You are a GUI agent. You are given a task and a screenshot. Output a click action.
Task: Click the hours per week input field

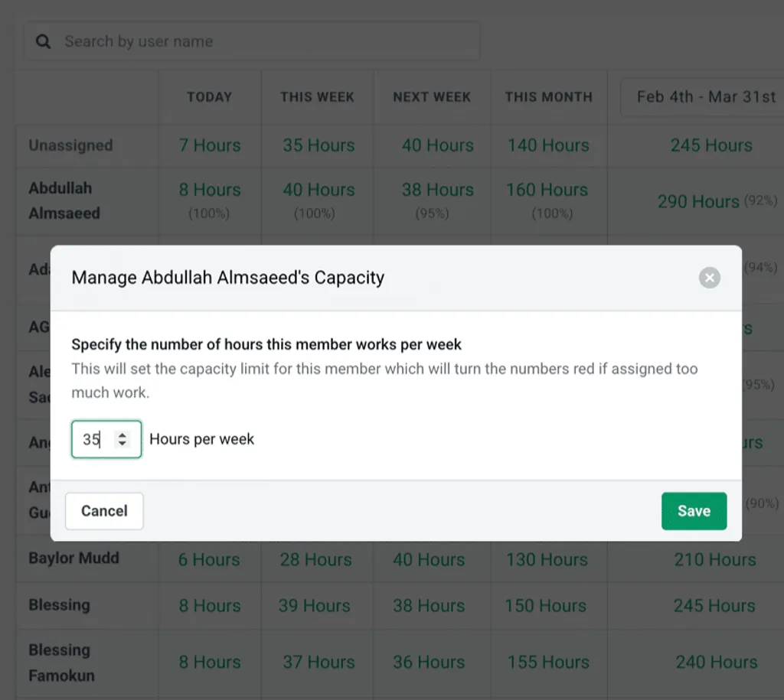(106, 439)
